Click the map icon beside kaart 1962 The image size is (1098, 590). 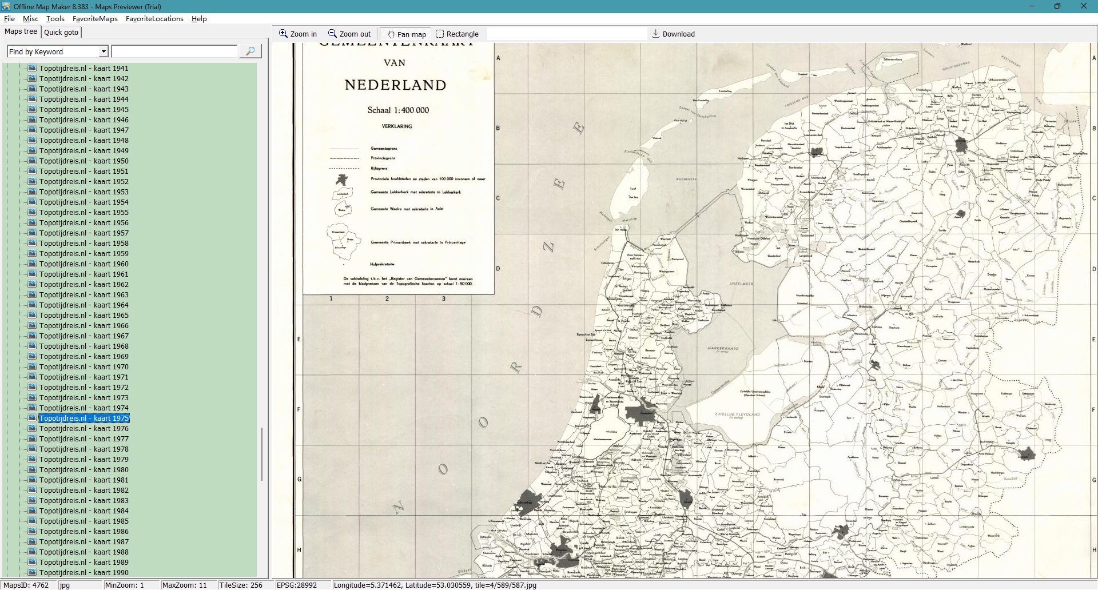click(x=32, y=284)
